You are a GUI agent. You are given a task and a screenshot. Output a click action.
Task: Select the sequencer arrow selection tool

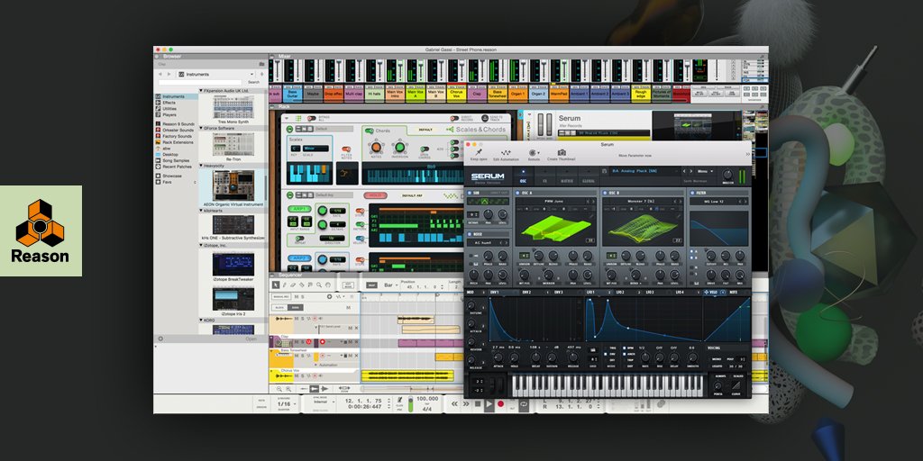pos(276,285)
